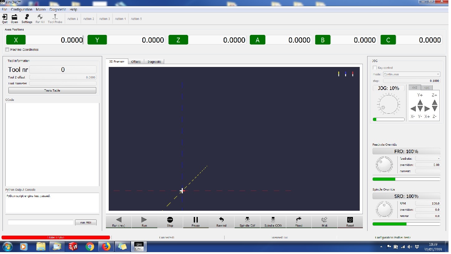Open the Configuration menu

coord(21,10)
